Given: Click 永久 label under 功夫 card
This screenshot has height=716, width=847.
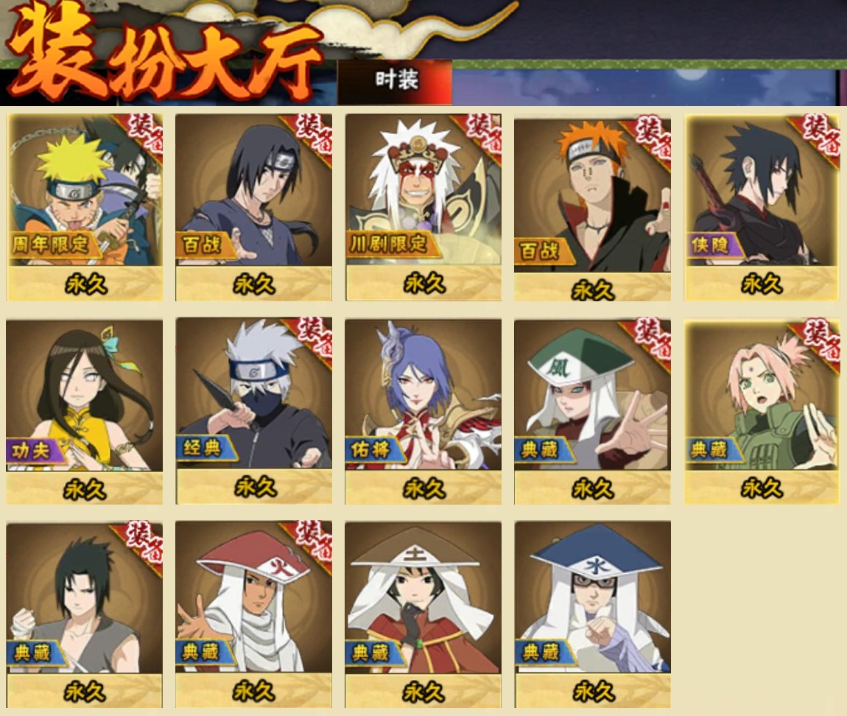Looking at the screenshot, I should [84, 490].
